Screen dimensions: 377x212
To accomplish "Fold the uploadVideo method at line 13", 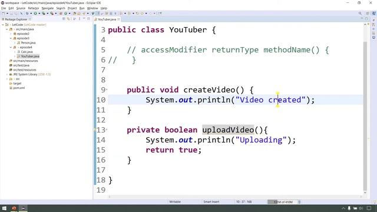I will [x=107, y=130].
